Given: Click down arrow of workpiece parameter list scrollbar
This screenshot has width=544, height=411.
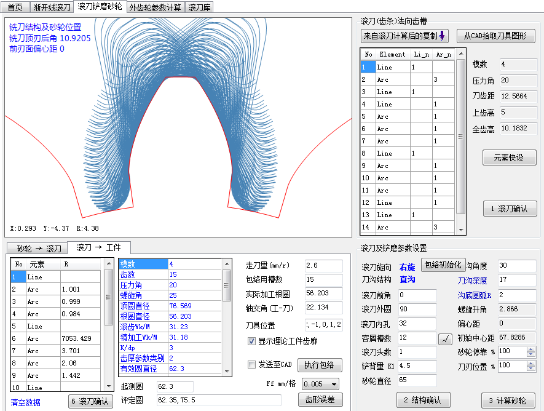Looking at the screenshot, I should click(x=227, y=371).
